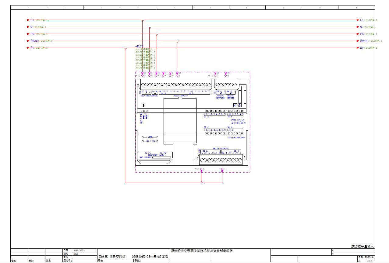Screen dimensions: 389x263
Task: Click the L1 interruption point arrow at left
Action: point(28,20)
